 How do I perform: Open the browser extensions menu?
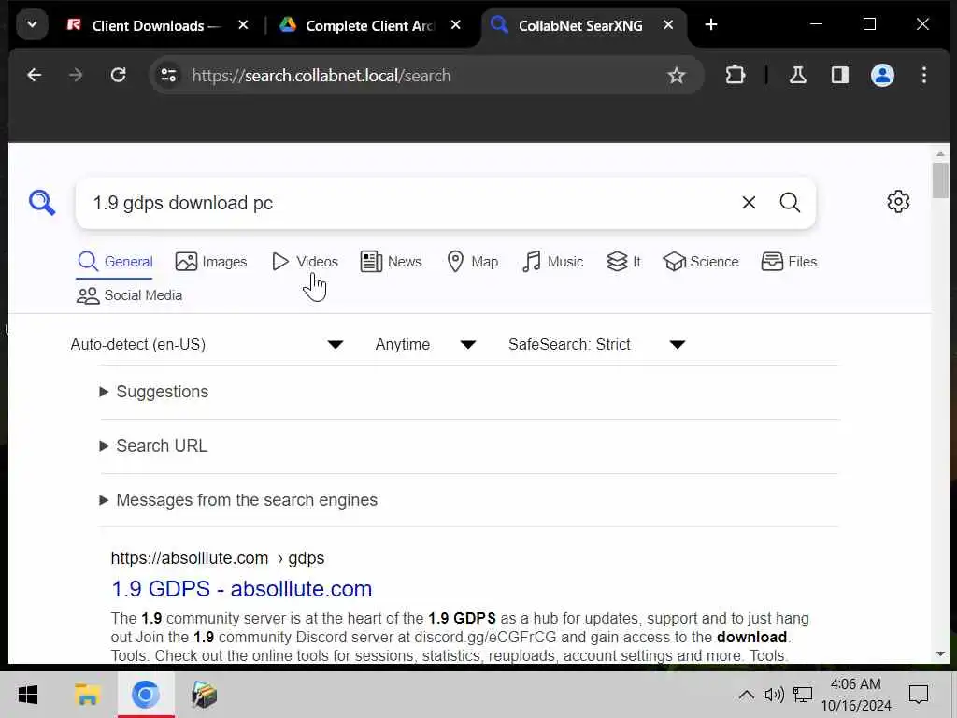coord(735,75)
